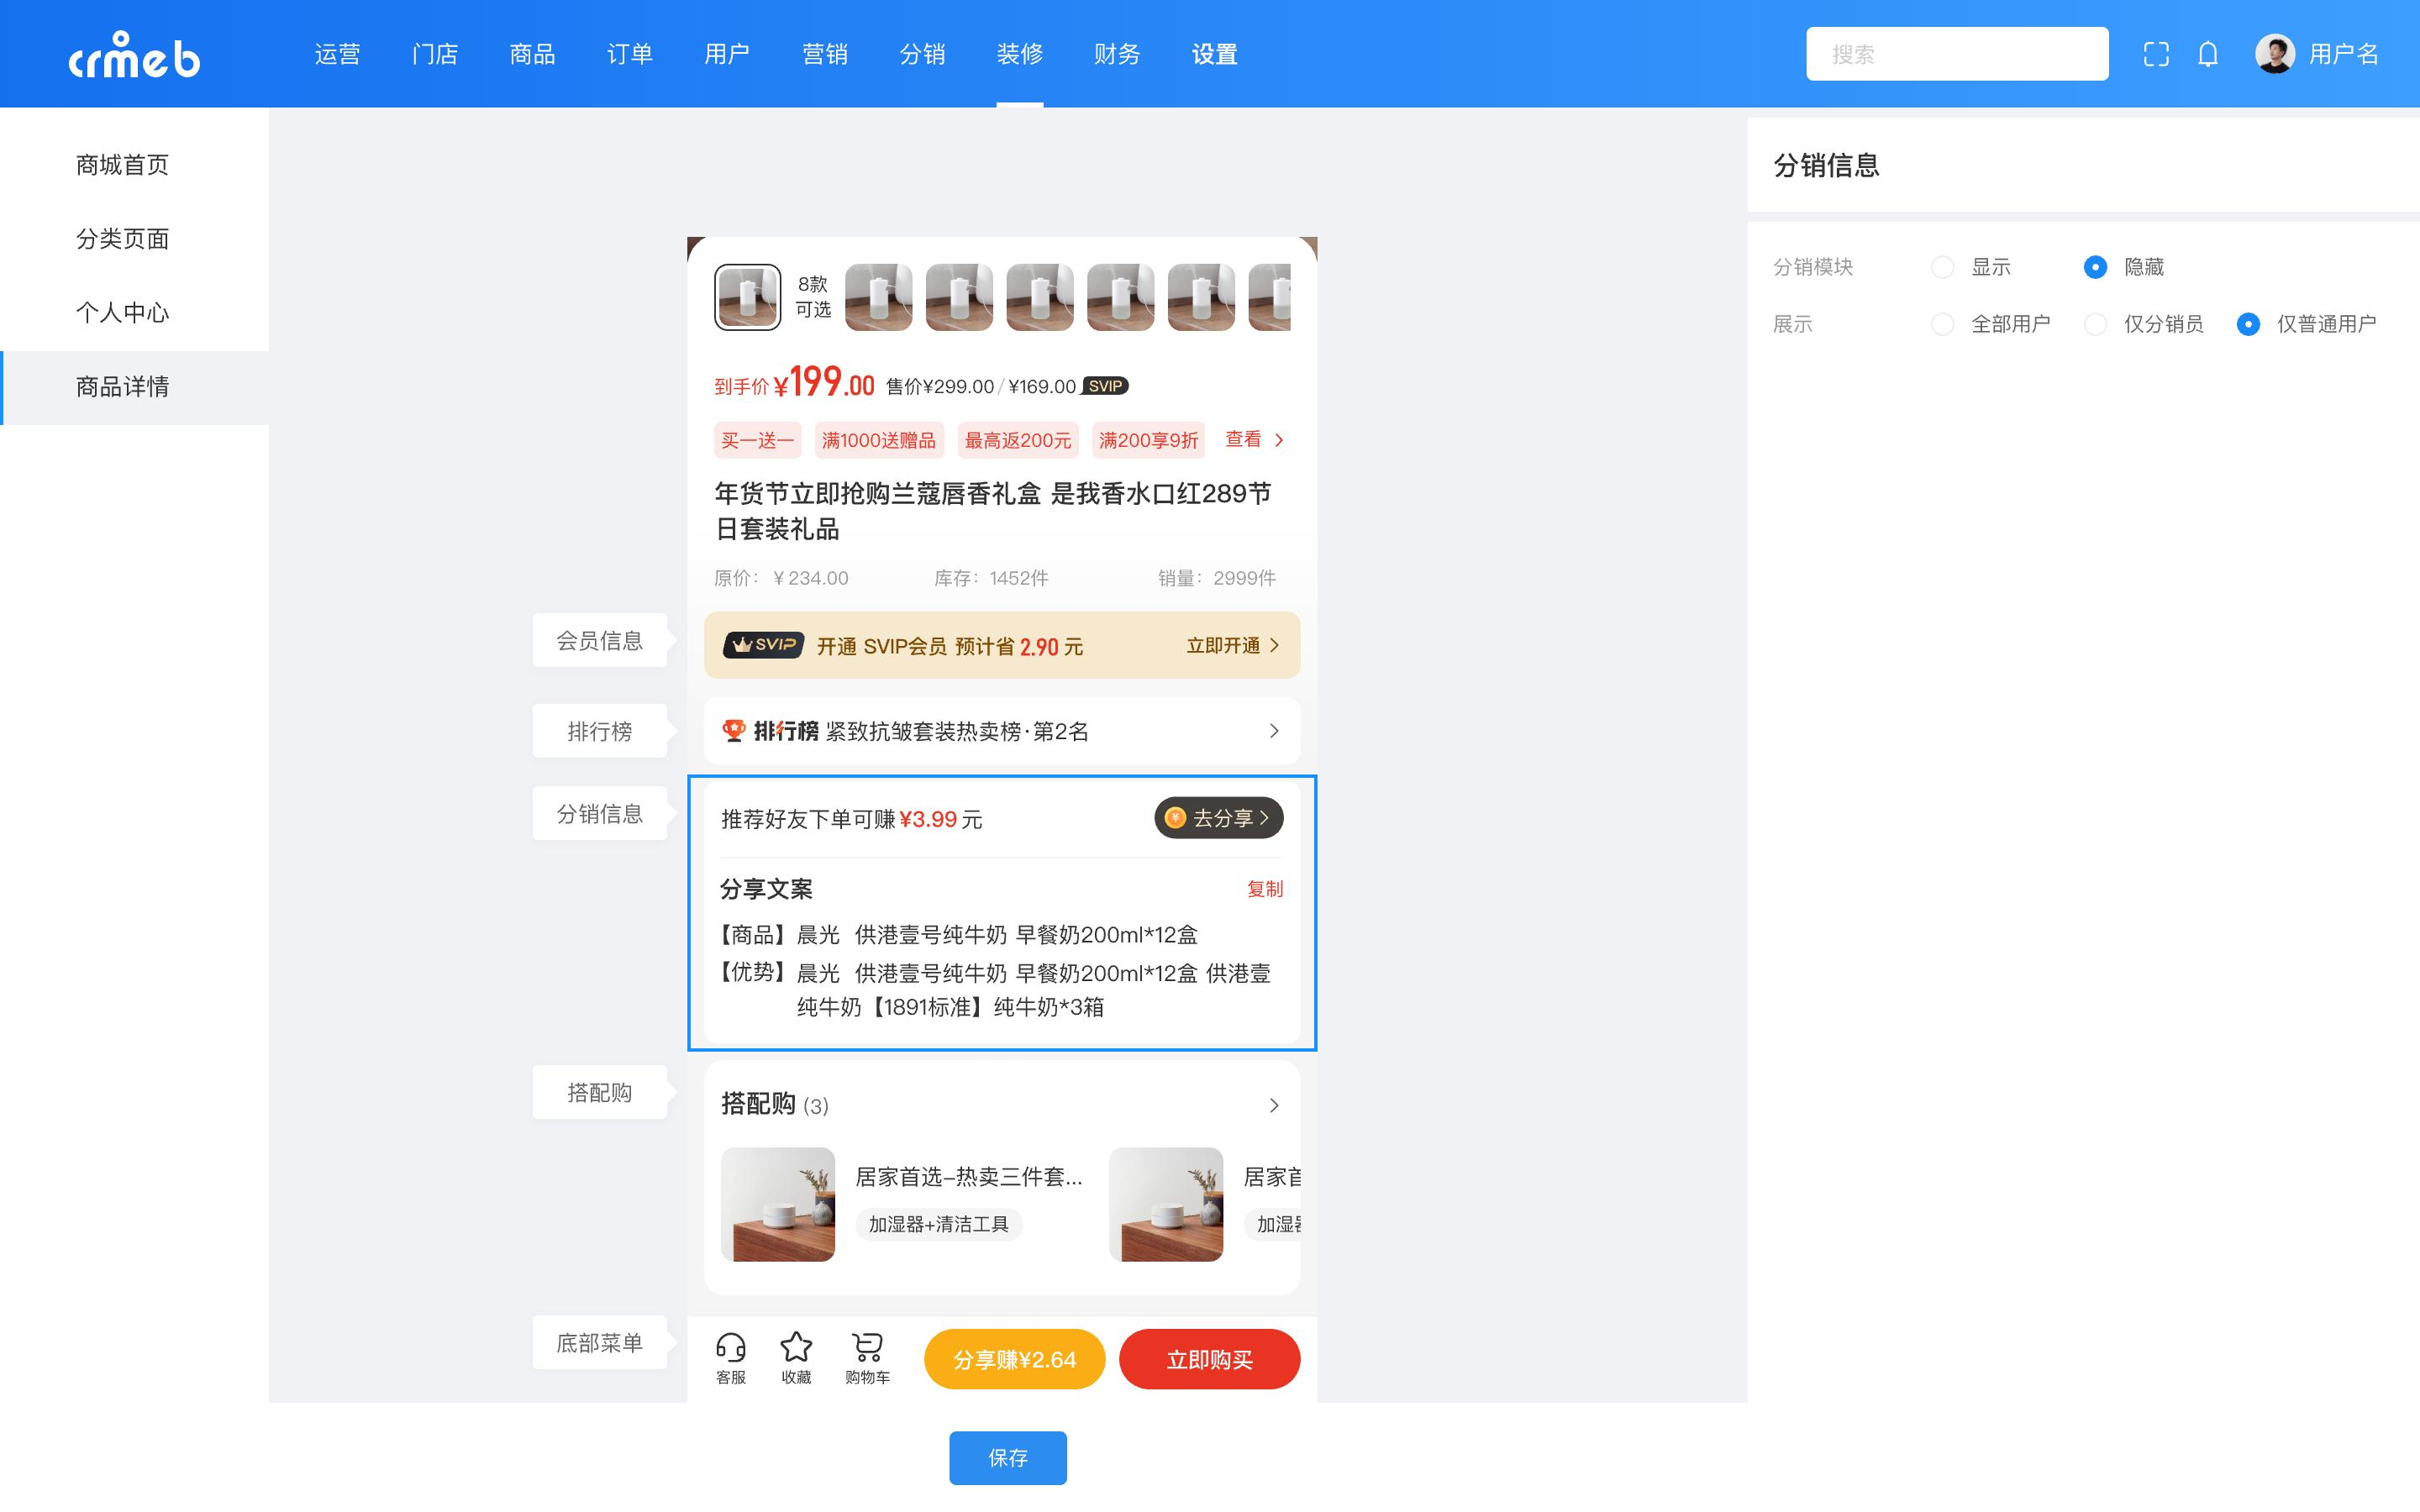Select 隐藏 for 分销模块
Viewport: 2420px width, 1512px height.
(2095, 267)
